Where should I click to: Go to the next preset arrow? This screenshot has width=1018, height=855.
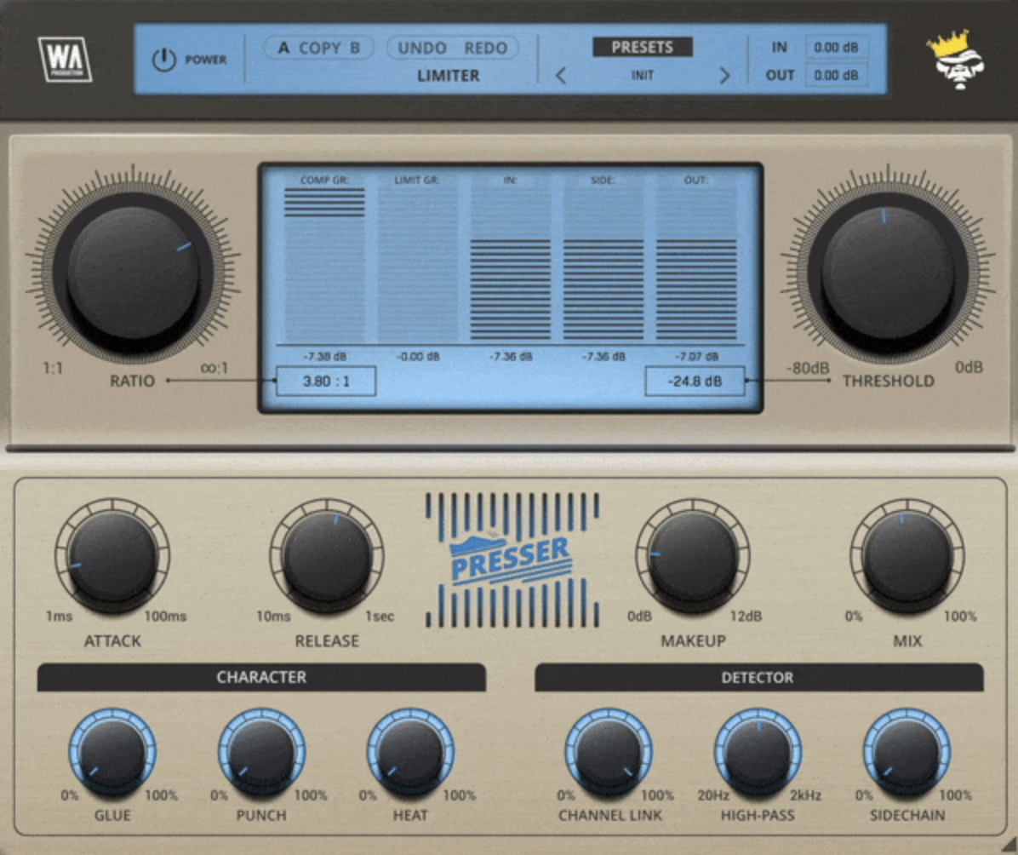(x=724, y=75)
